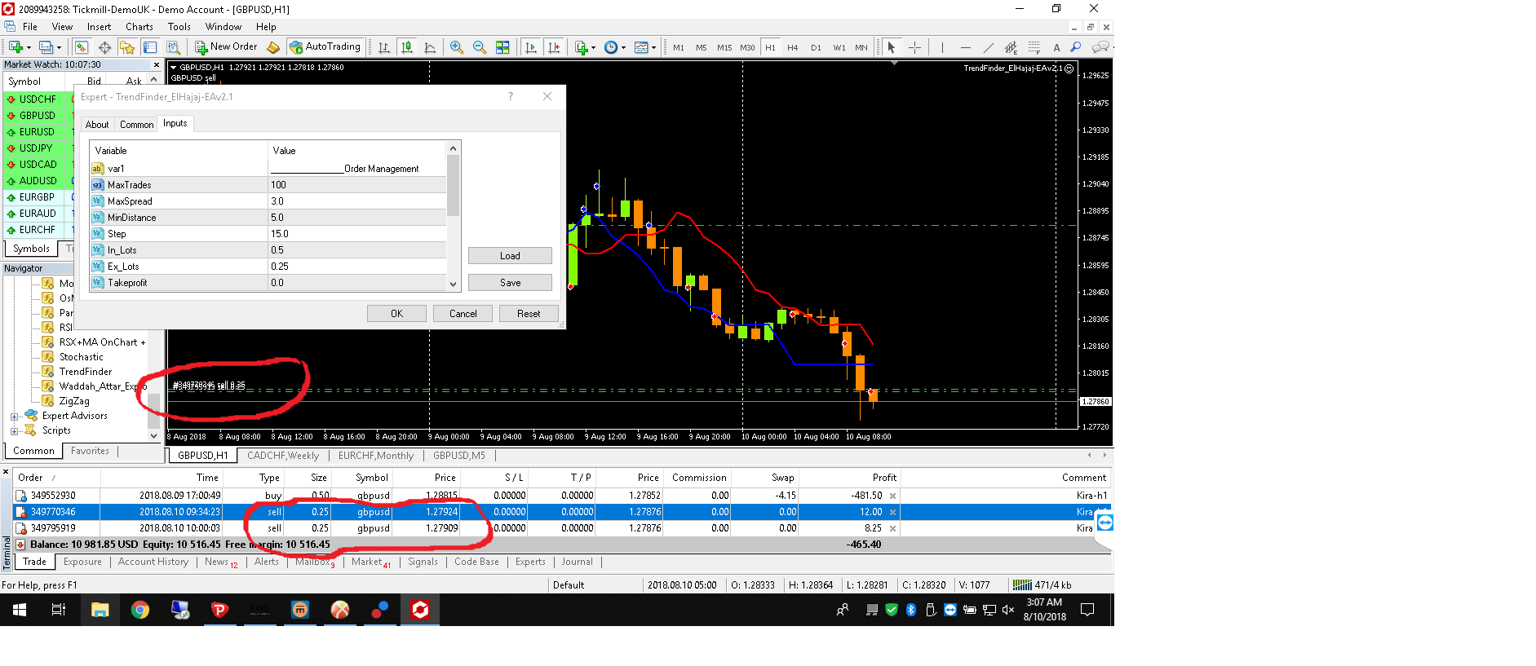Select the MaxSpread value field
Image resolution: width=1536 pixels, height=666 pixels.
(x=357, y=201)
